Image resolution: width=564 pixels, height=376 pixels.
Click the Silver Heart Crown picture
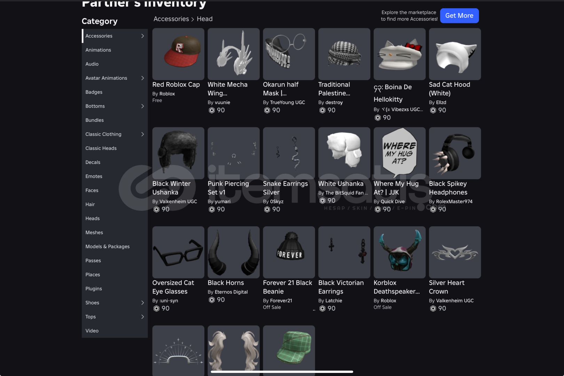(455, 252)
